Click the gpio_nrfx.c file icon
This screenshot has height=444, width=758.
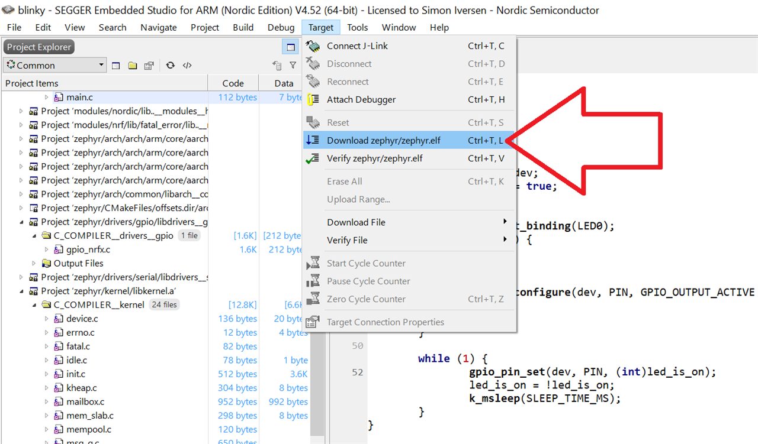pyautogui.click(x=59, y=249)
